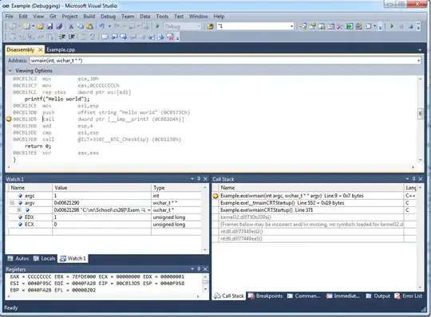Image resolution: width=431 pixels, height=317 pixels.
Task: Click the disassembly vertical scrollbar thumb
Action: click(x=420, y=114)
